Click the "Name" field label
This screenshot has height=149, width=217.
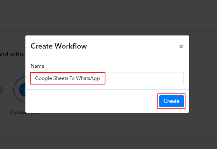click(37, 66)
